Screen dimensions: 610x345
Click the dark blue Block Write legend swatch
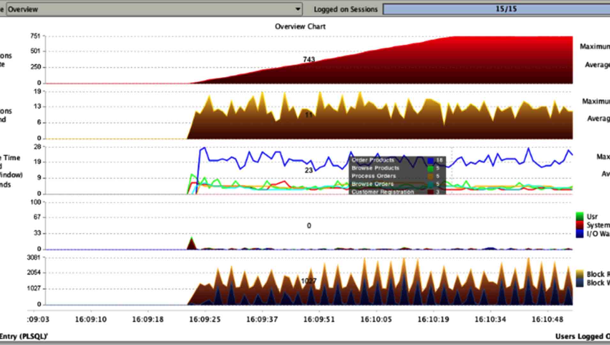[580, 283]
